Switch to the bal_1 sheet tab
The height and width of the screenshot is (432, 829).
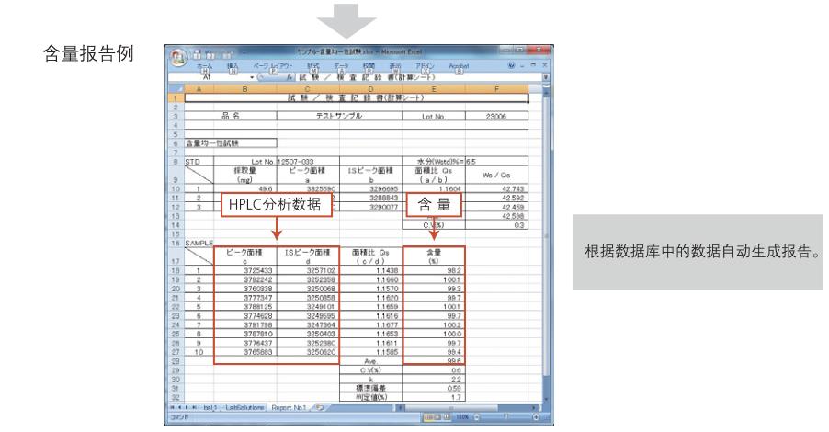tap(210, 408)
